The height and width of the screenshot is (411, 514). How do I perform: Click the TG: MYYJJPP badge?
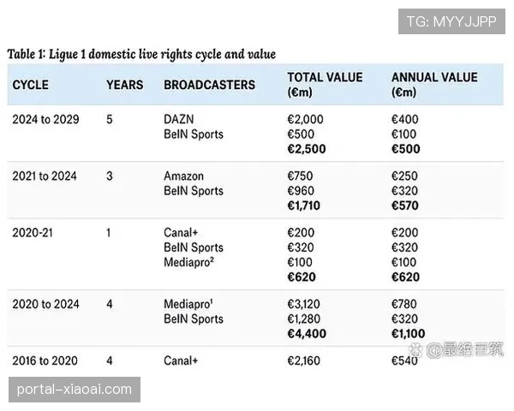[451, 21]
